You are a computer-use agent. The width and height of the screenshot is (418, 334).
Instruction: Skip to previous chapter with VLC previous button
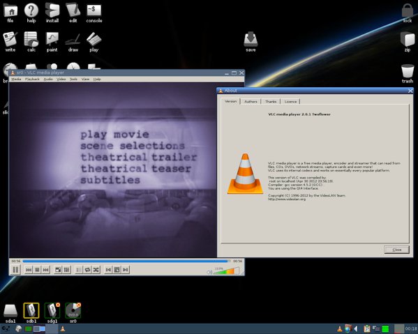coord(29,270)
